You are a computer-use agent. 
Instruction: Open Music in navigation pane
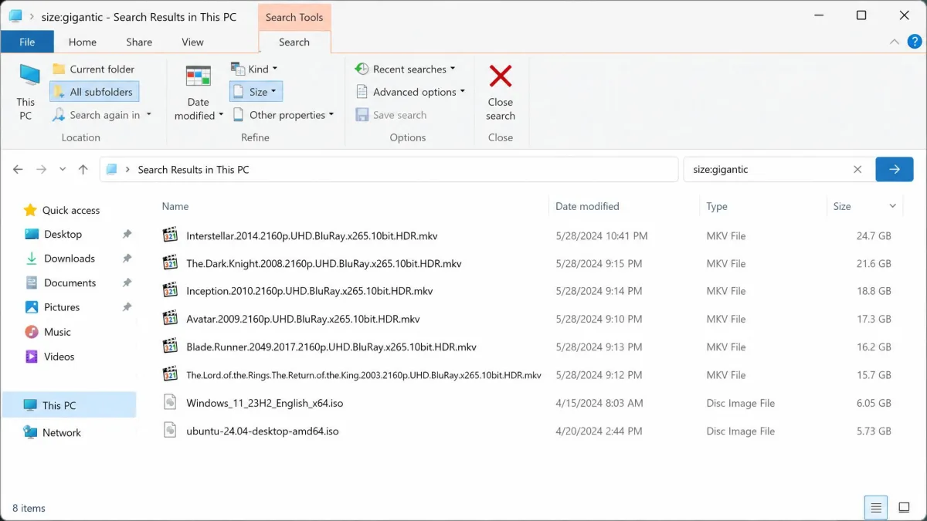click(x=48, y=332)
